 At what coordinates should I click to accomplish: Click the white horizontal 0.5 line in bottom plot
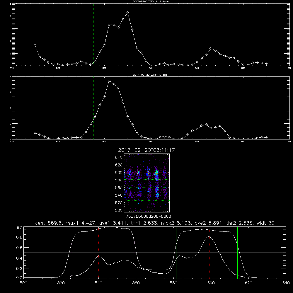[x=155, y=253]
